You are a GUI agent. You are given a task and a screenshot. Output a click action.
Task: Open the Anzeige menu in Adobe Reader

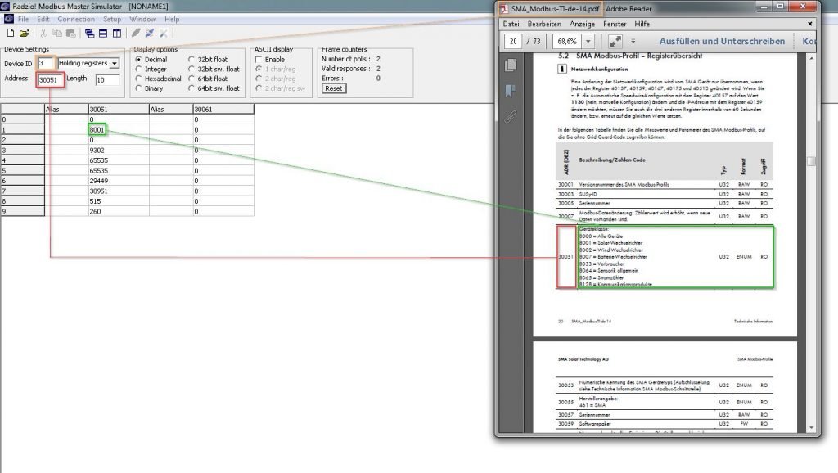(x=582, y=24)
